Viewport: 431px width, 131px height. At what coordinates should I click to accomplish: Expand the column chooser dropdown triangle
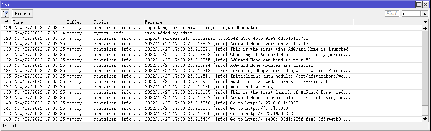coord(425,22)
